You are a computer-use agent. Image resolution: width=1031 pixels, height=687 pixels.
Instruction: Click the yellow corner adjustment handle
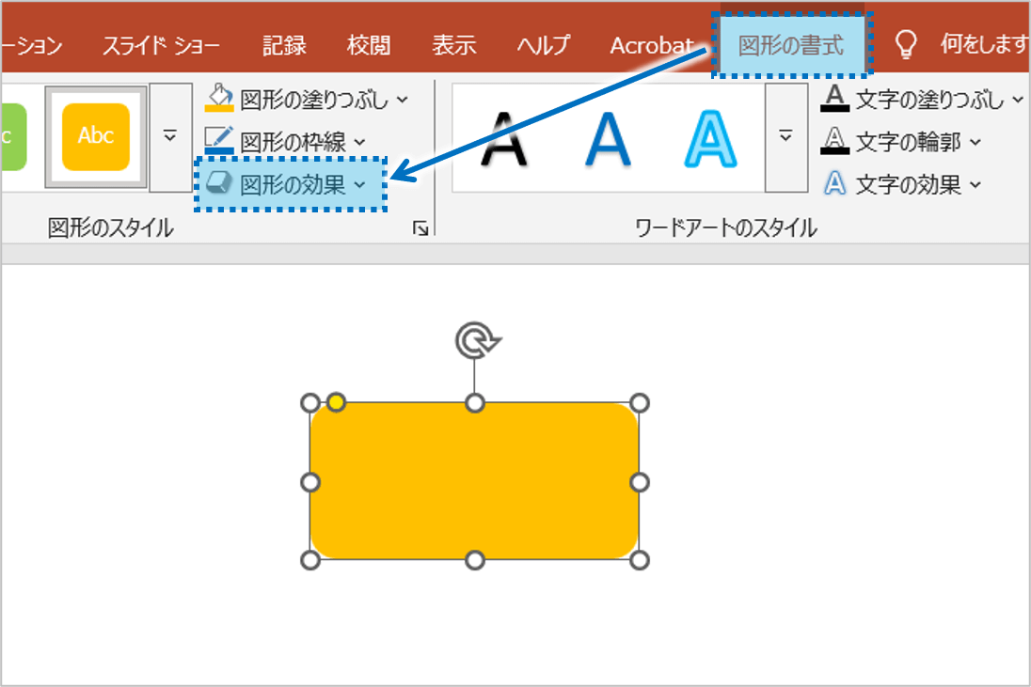point(336,403)
